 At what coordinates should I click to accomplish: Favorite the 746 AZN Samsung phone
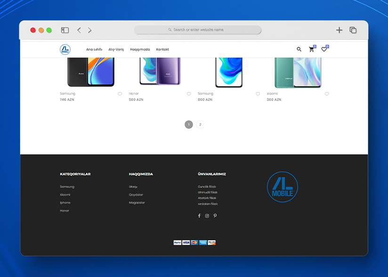click(120, 94)
